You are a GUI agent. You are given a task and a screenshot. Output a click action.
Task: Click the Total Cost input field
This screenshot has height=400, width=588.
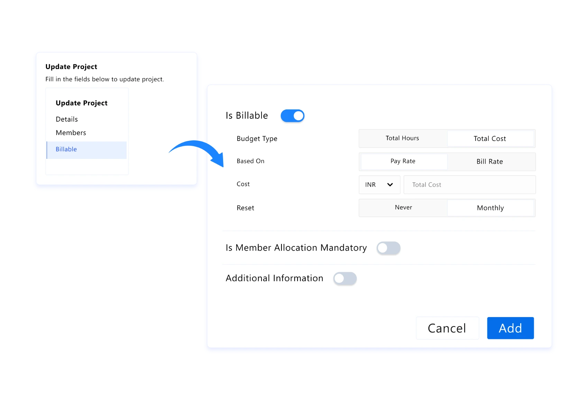pos(470,185)
